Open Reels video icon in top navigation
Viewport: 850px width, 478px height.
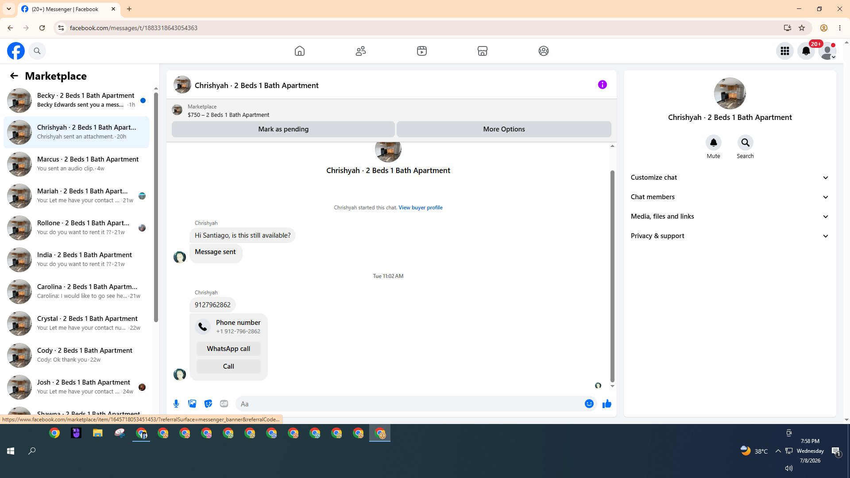pyautogui.click(x=422, y=51)
